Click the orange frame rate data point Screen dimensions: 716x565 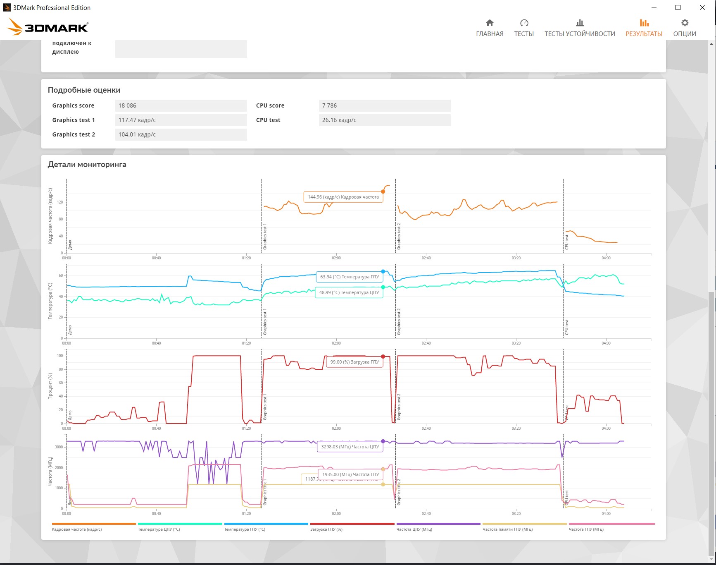(x=383, y=192)
